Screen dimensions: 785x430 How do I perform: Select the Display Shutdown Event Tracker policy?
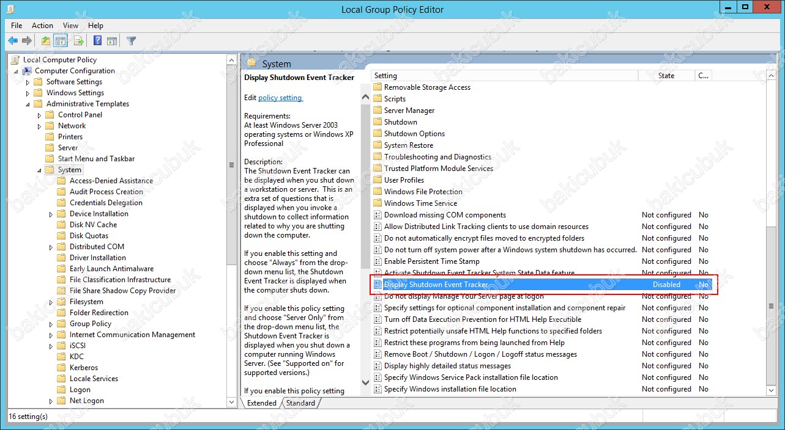pos(436,285)
